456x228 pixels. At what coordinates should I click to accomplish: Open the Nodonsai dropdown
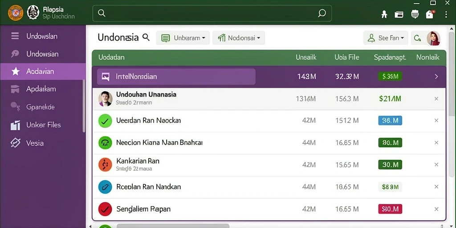click(x=239, y=38)
